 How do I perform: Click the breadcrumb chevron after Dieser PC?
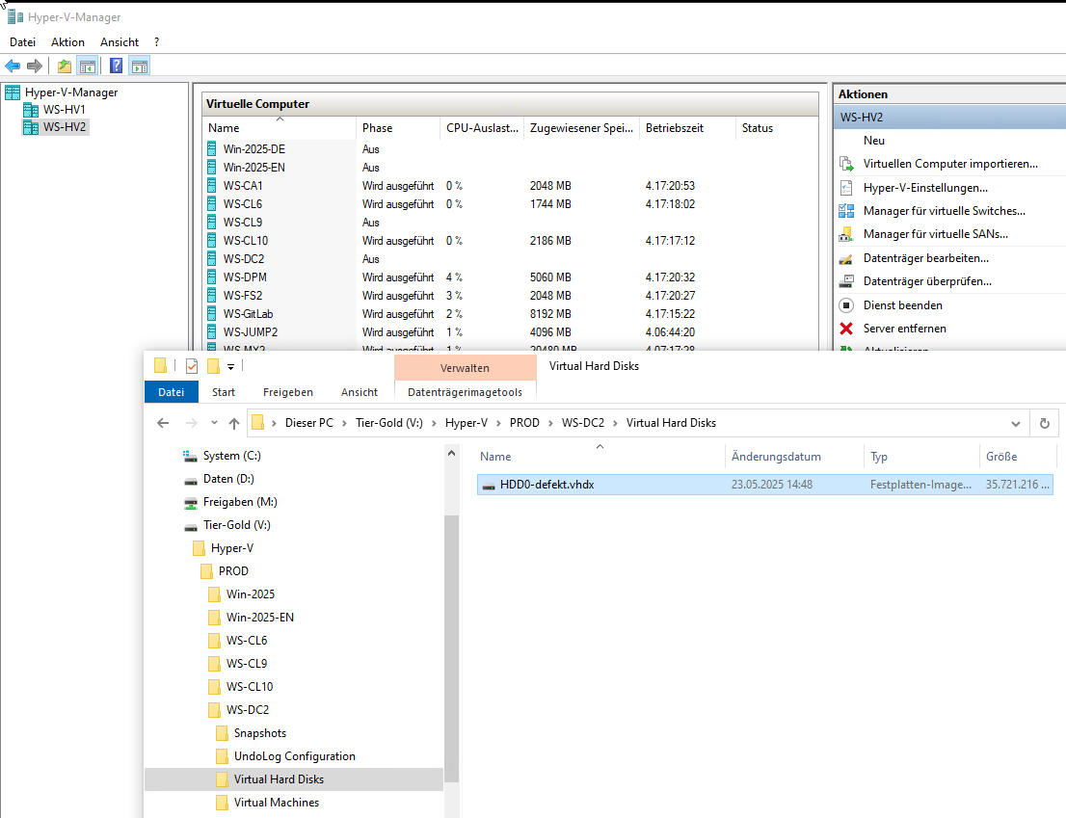pos(344,423)
